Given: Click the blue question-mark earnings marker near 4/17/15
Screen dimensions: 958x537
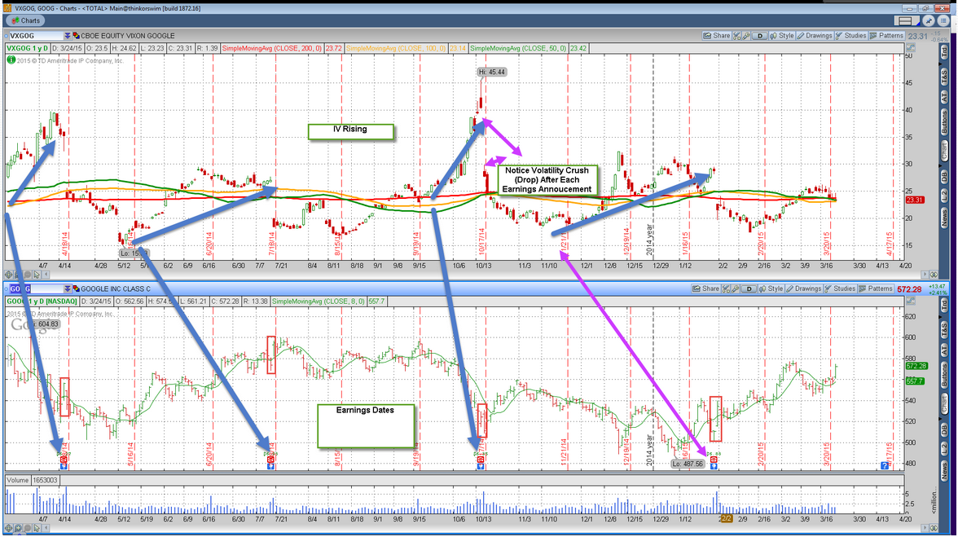Looking at the screenshot, I should click(884, 465).
